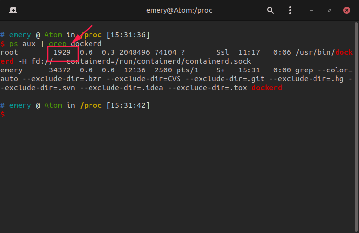
Task: Click the empty red $ prompt line
Action: coord(3,114)
